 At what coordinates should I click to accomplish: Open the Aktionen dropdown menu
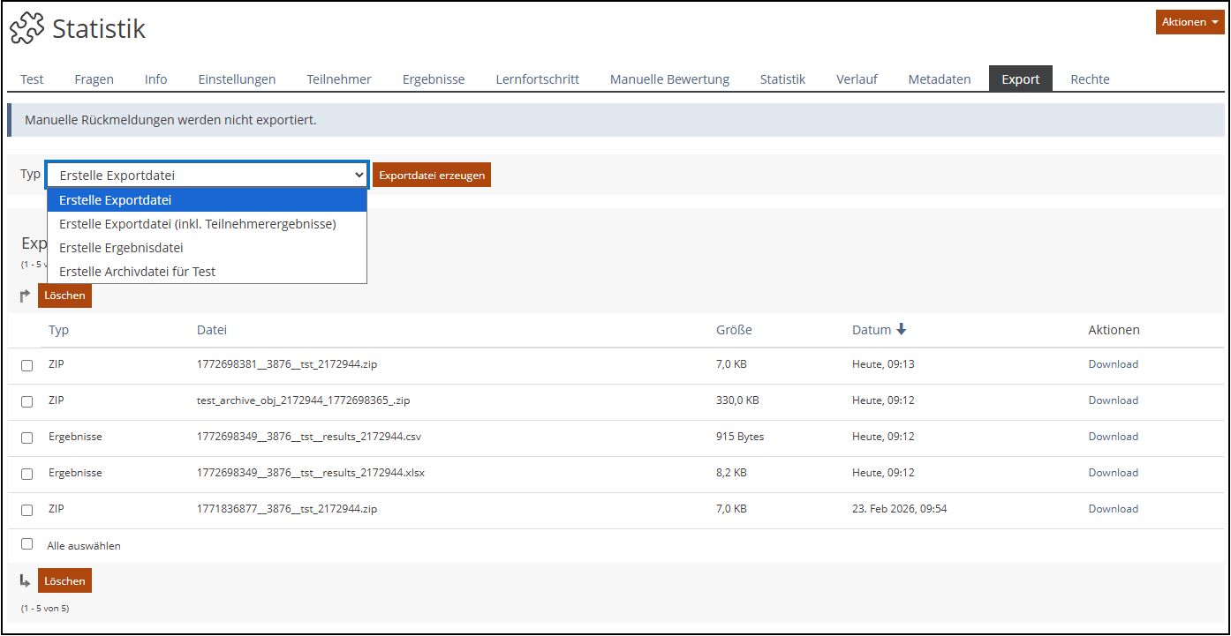click(x=1189, y=22)
